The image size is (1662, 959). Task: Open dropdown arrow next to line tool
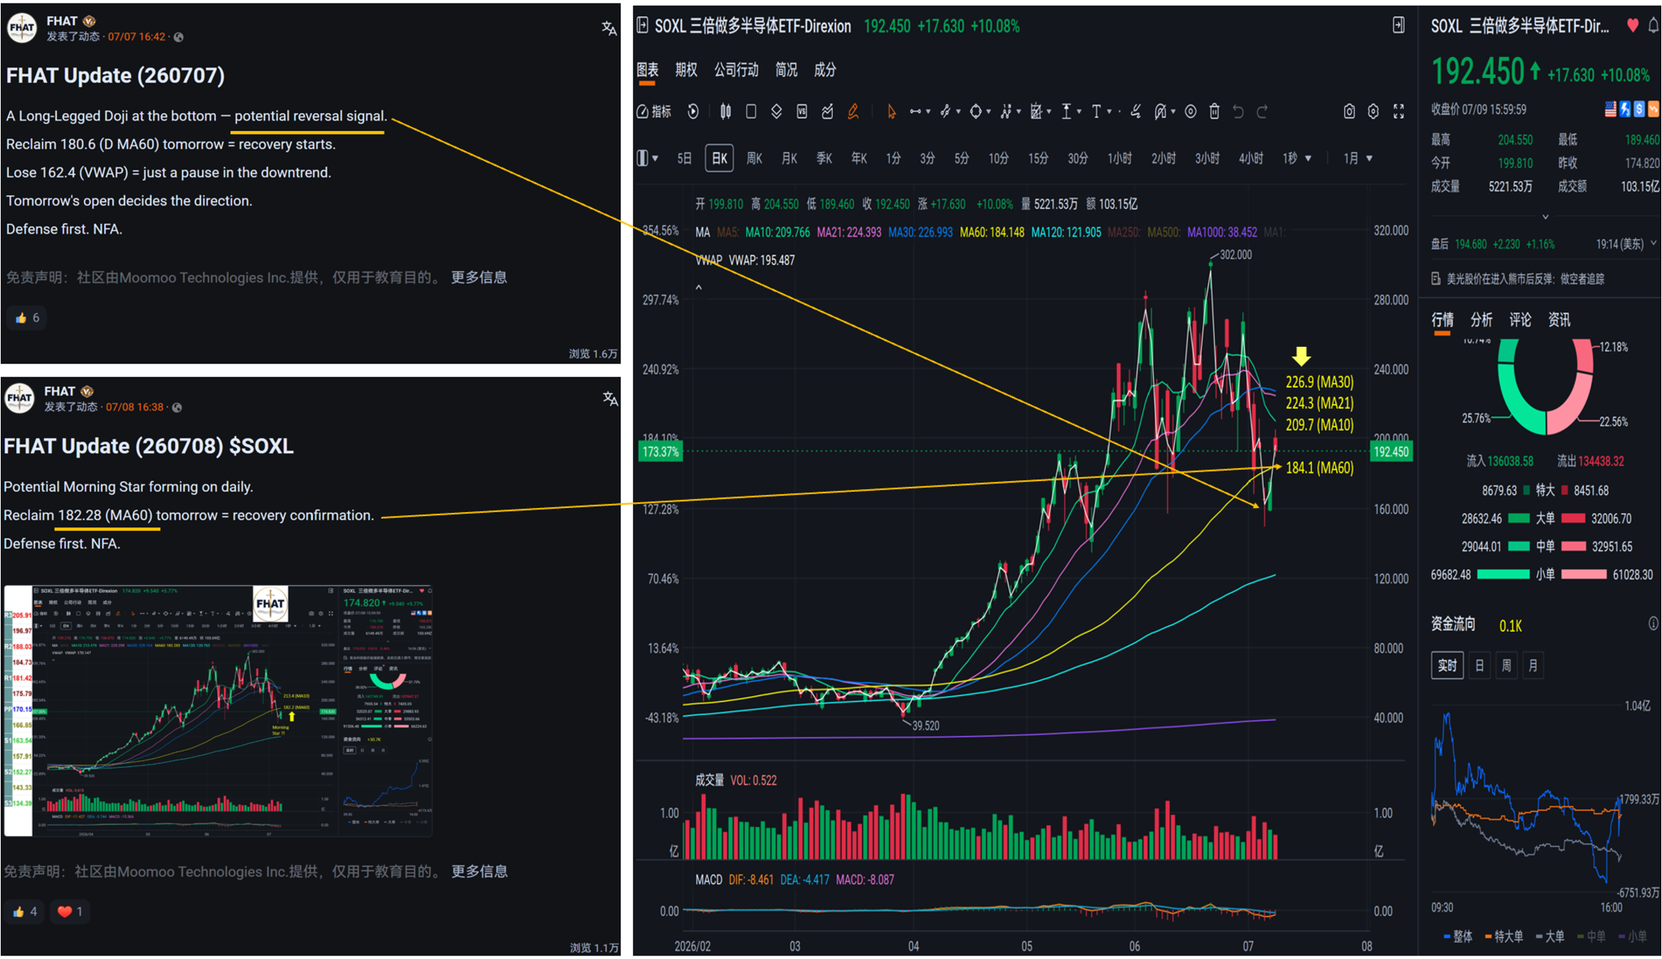(928, 111)
